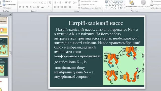Open Выровнять текст dropdown
This screenshot has height=91, width=161.
click(87, 5)
